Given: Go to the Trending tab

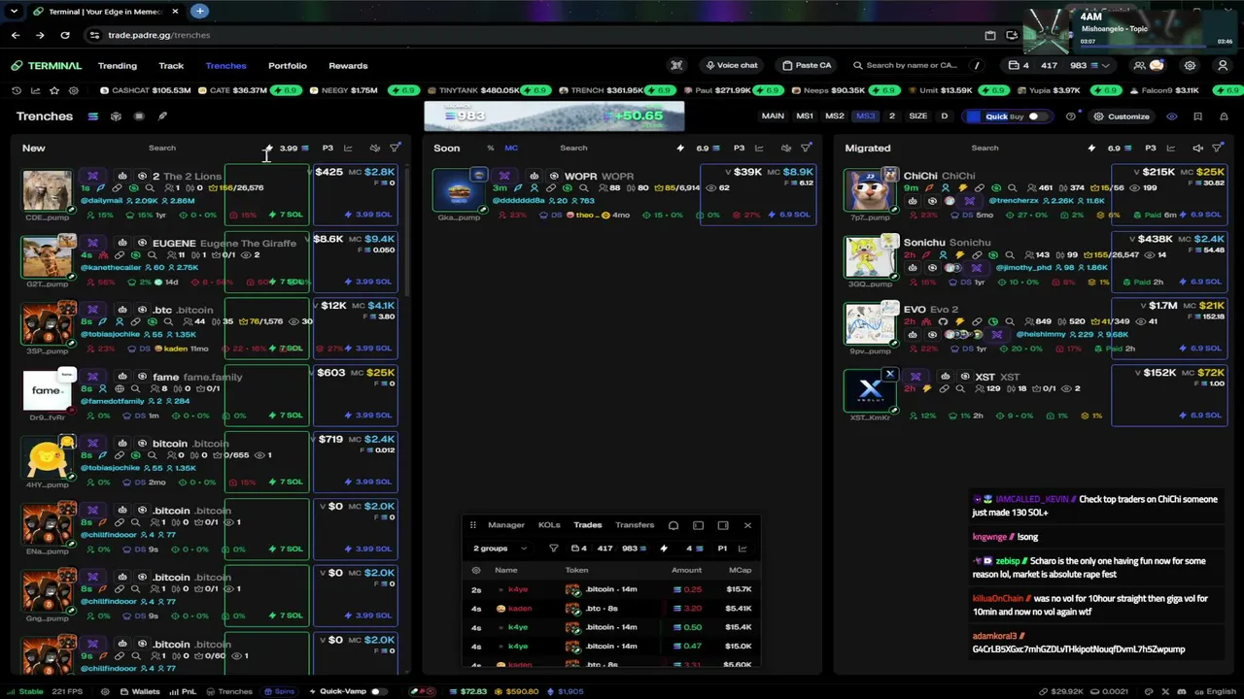Looking at the screenshot, I should [118, 65].
